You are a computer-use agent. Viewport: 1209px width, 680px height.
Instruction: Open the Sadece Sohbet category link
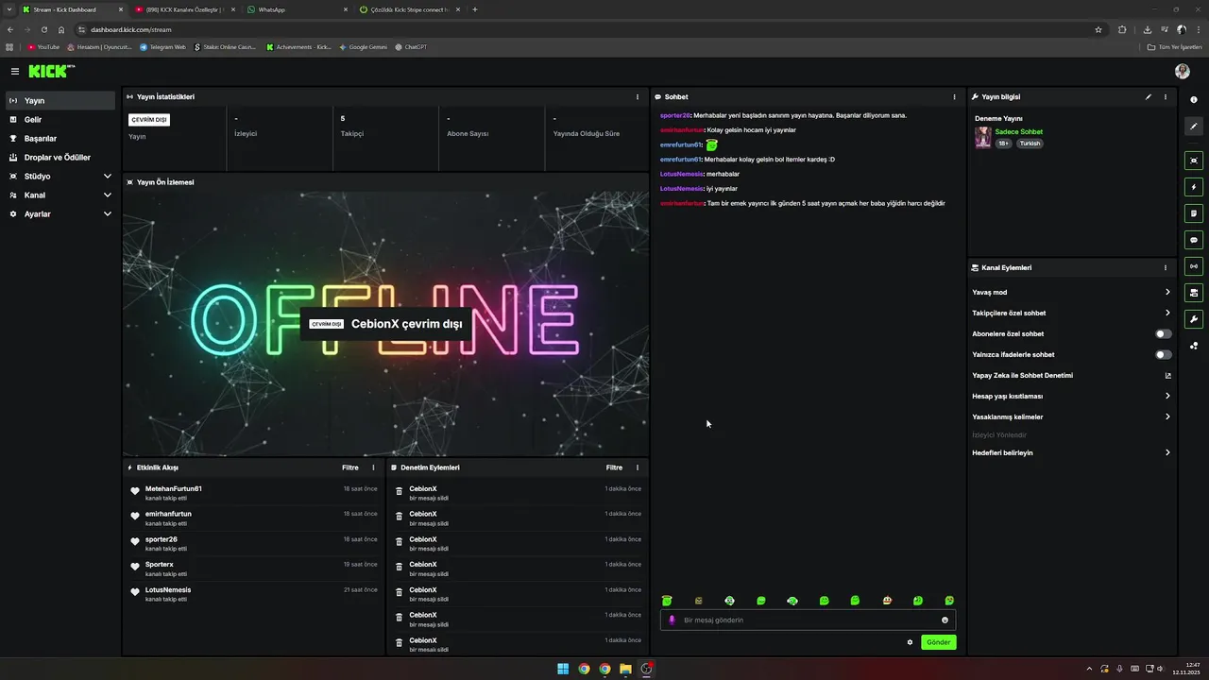click(x=1019, y=131)
